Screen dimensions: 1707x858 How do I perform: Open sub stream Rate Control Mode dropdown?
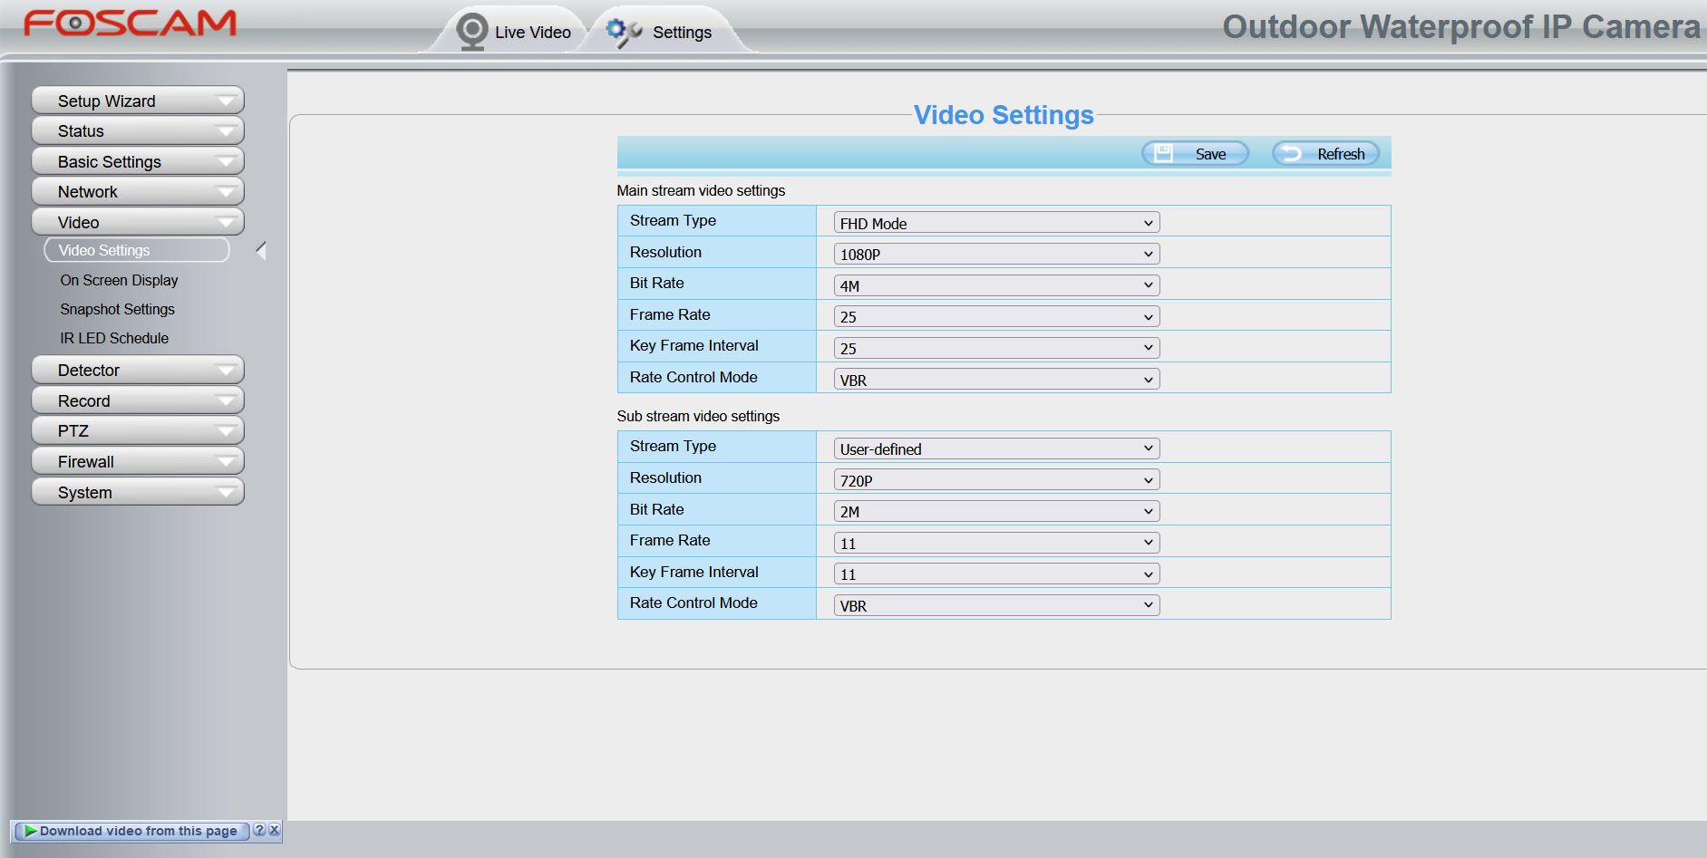tap(996, 605)
